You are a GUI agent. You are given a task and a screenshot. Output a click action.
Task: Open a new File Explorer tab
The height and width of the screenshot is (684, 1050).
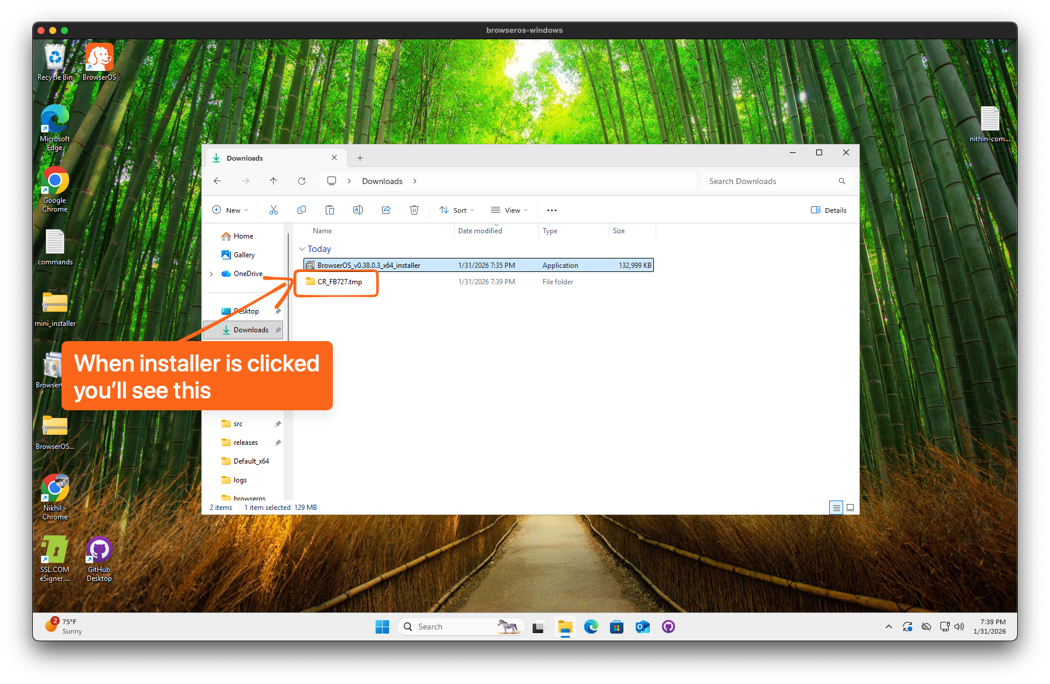coord(360,158)
